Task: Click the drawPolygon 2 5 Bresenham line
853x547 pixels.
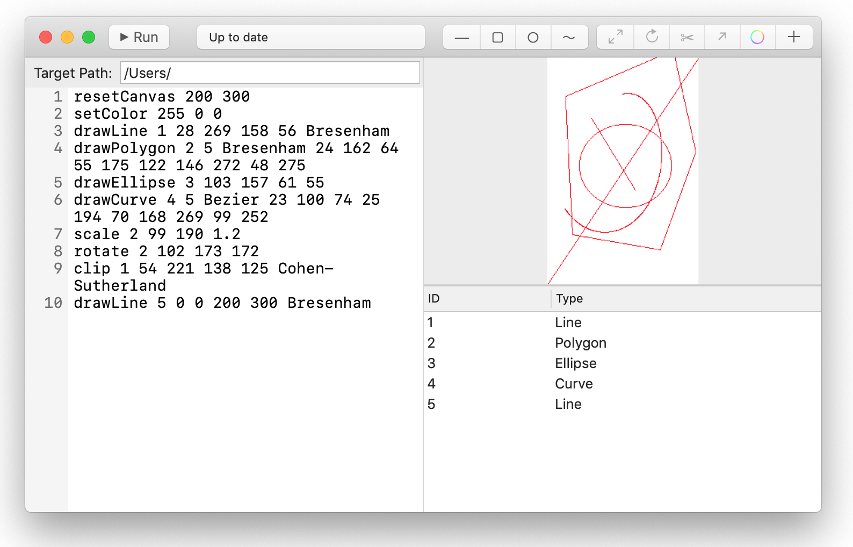Action: click(236, 157)
